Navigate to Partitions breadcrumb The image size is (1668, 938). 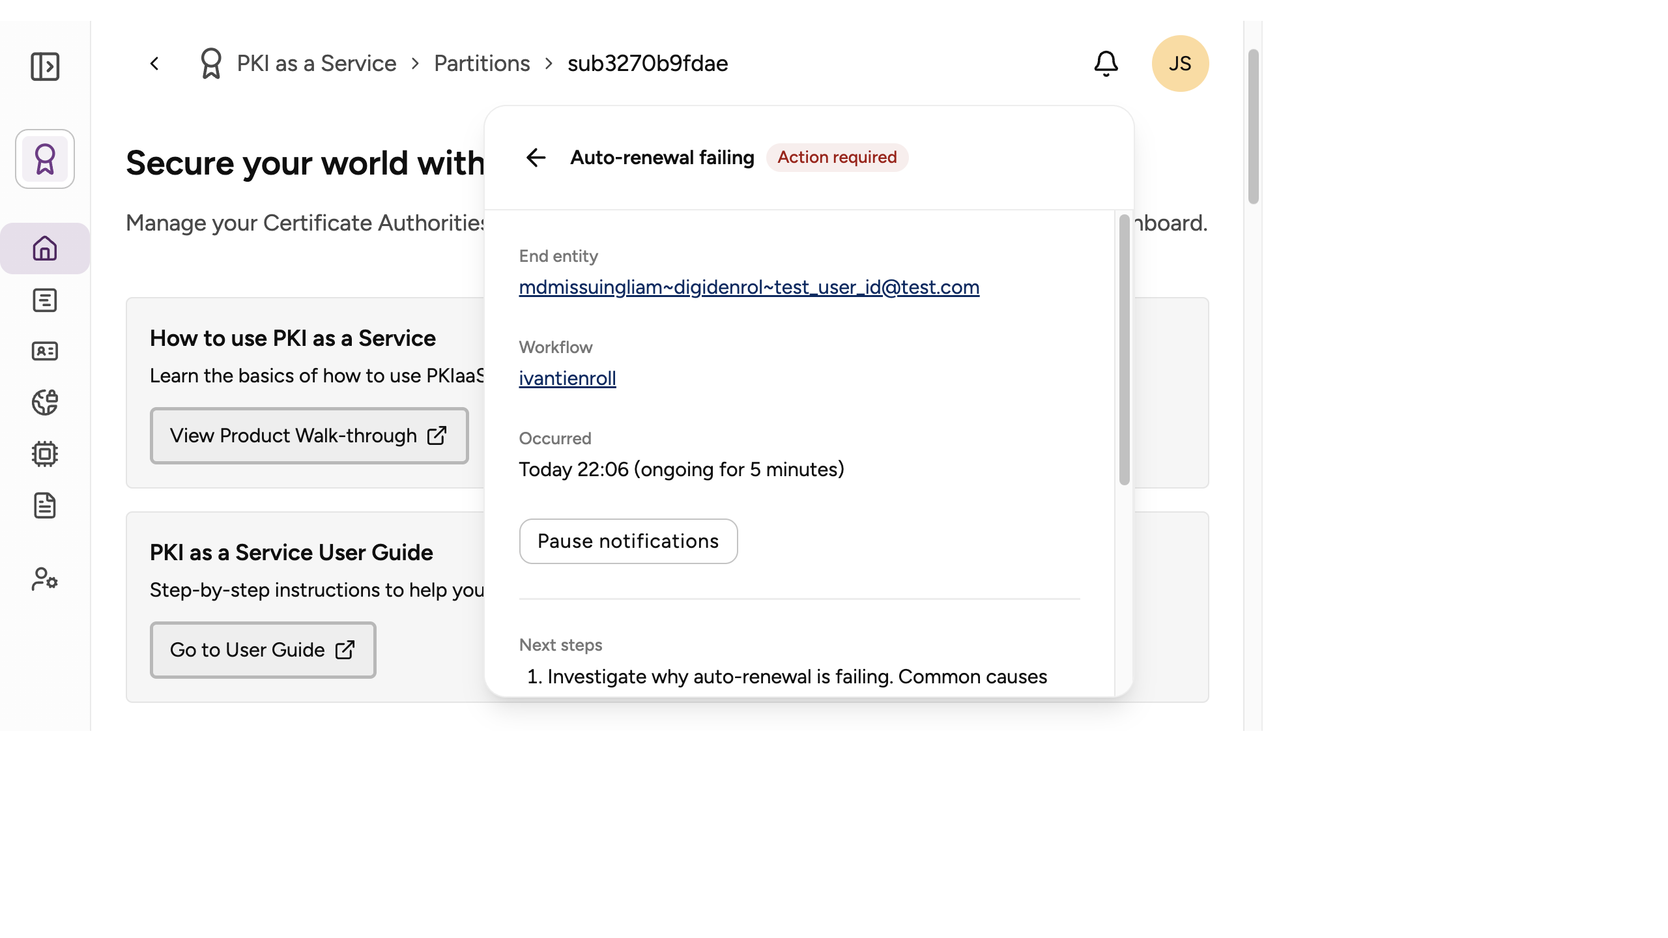pyautogui.click(x=482, y=64)
